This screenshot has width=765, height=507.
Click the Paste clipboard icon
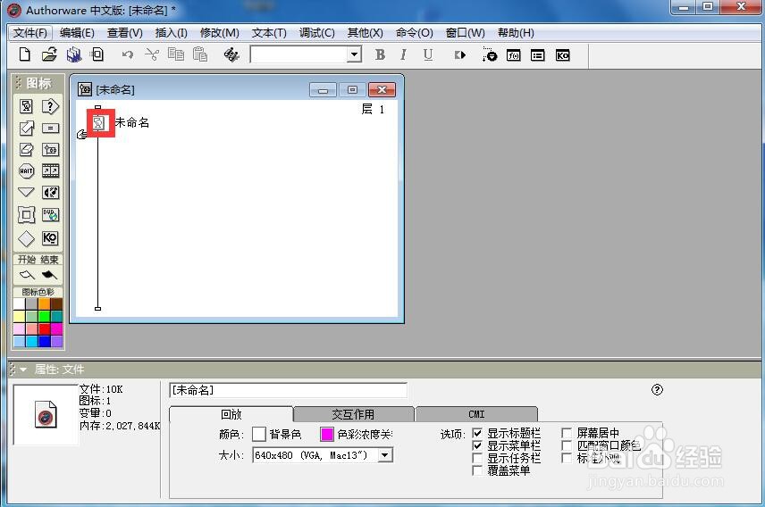tap(200, 54)
